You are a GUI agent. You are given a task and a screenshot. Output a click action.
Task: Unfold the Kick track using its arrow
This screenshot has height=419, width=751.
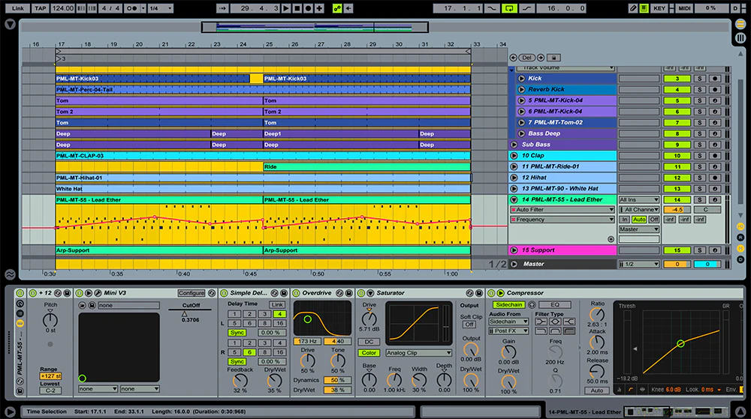(521, 78)
